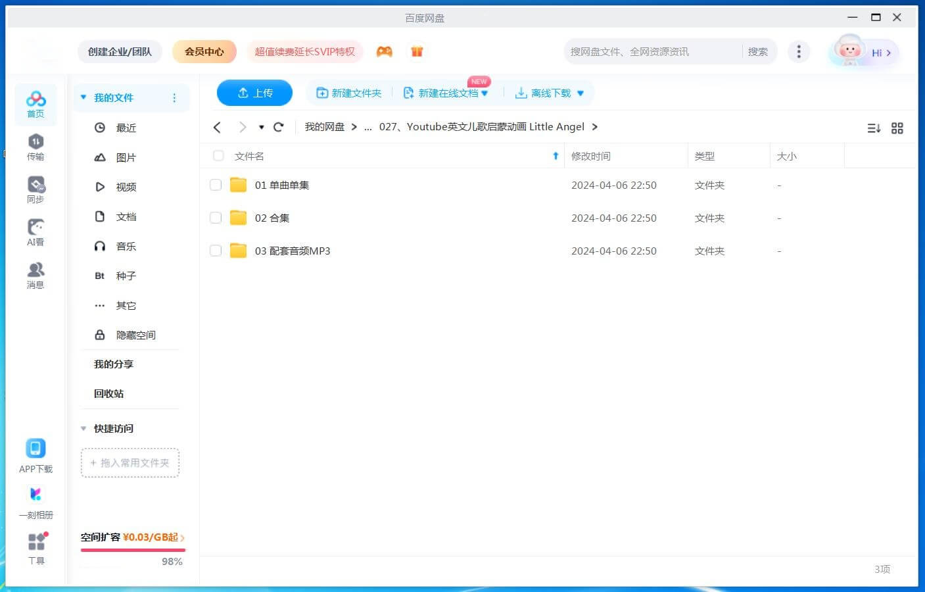Viewport: 925px width, 592px height.
Task: Toggle the select-all checkbox beside 文件名
Action: pos(218,156)
